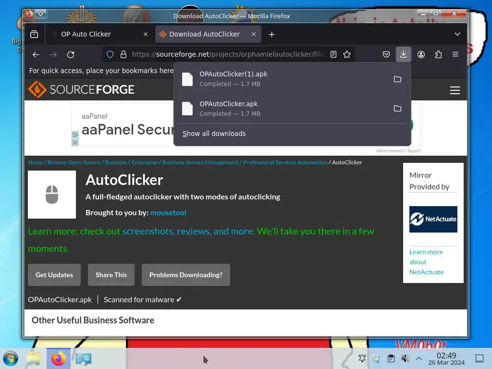This screenshot has width=492, height=369.
Task: Click show desktop button in taskbar
Action: click(x=480, y=358)
